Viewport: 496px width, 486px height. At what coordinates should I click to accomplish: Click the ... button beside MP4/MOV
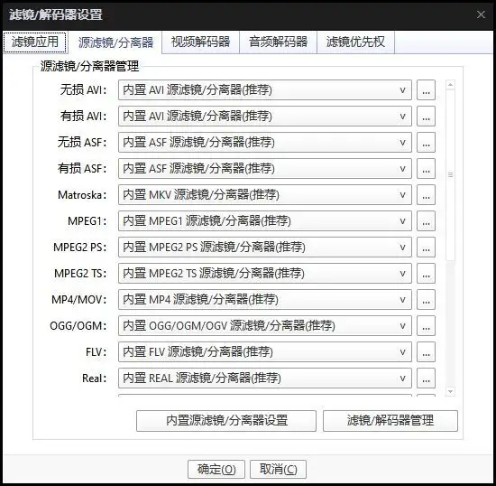[426, 299]
